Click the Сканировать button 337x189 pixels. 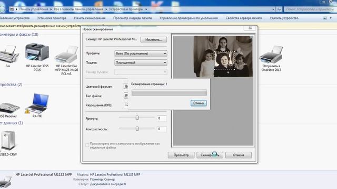coord(210,155)
